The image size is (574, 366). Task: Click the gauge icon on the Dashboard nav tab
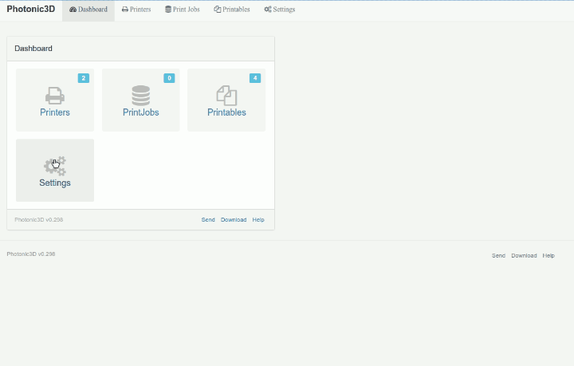73,10
